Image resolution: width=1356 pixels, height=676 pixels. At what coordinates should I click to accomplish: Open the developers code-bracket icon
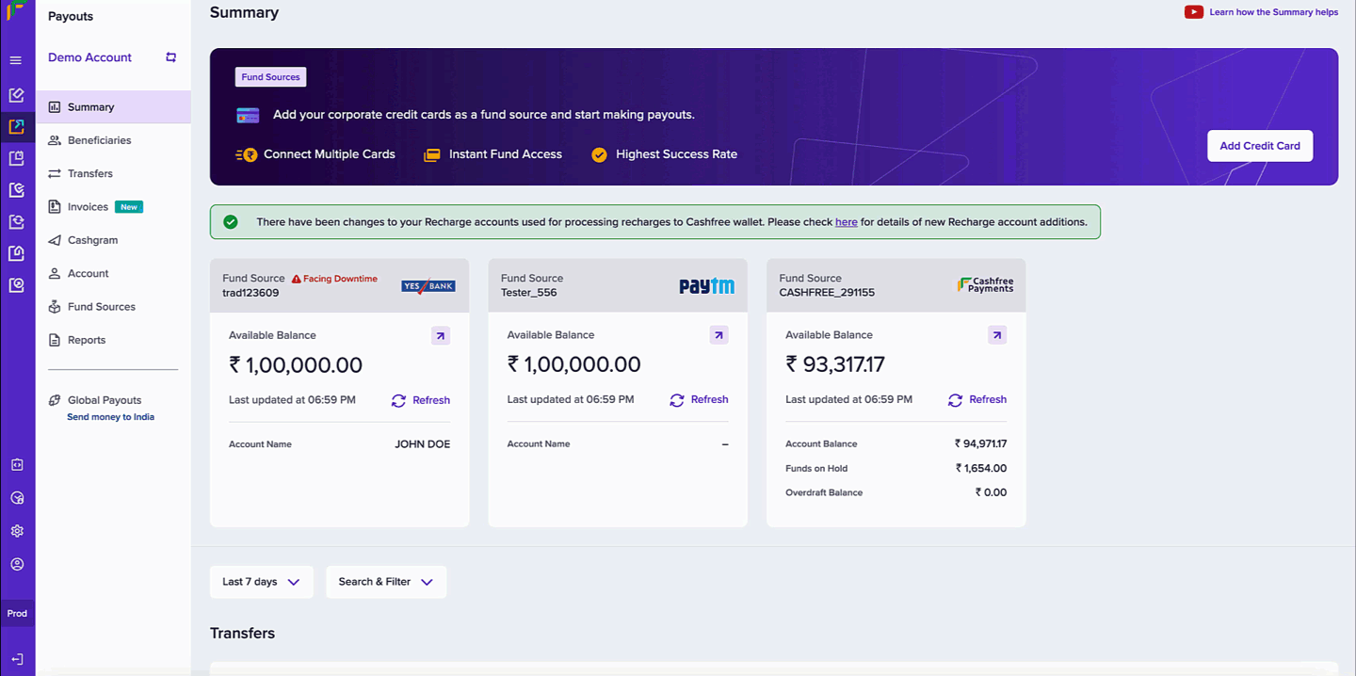coord(17,465)
